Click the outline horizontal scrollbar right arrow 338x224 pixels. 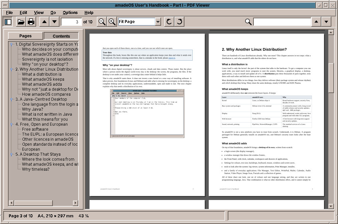click(75, 203)
